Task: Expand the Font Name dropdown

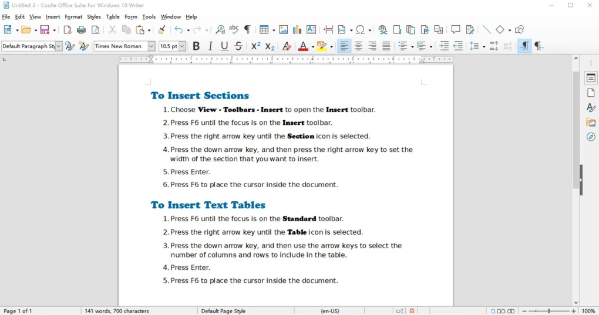Action: pos(151,46)
